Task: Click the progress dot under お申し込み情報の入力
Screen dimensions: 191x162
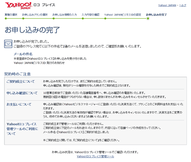Action: (54, 19)
